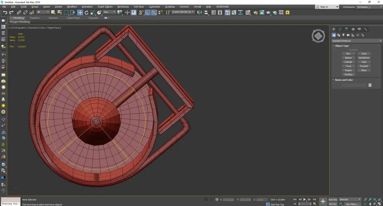This screenshot has width=383, height=206.
Task: Click the object color swatch
Action: (x=370, y=85)
